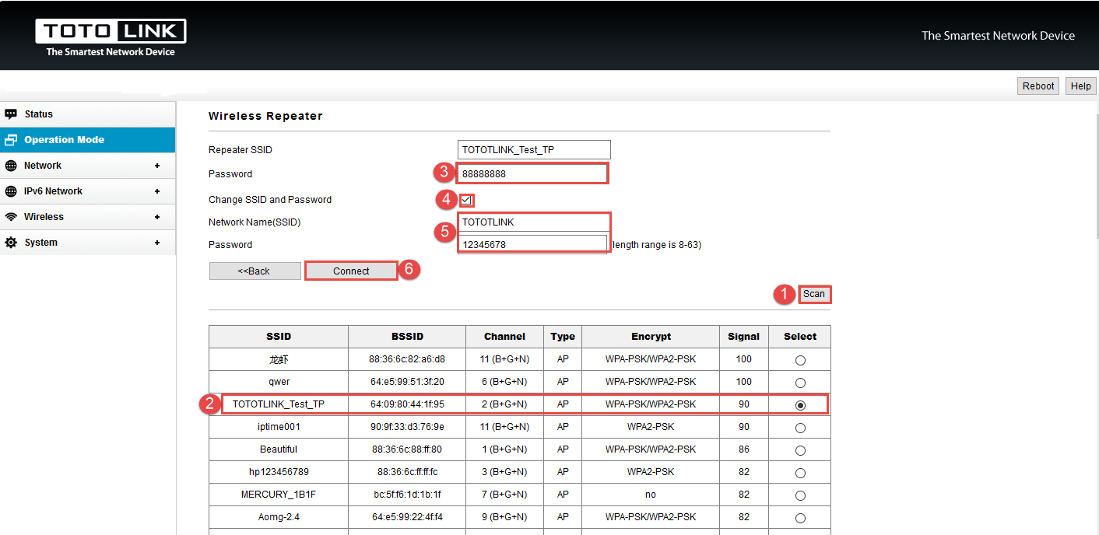
Task: Click the Connect button
Action: (351, 271)
